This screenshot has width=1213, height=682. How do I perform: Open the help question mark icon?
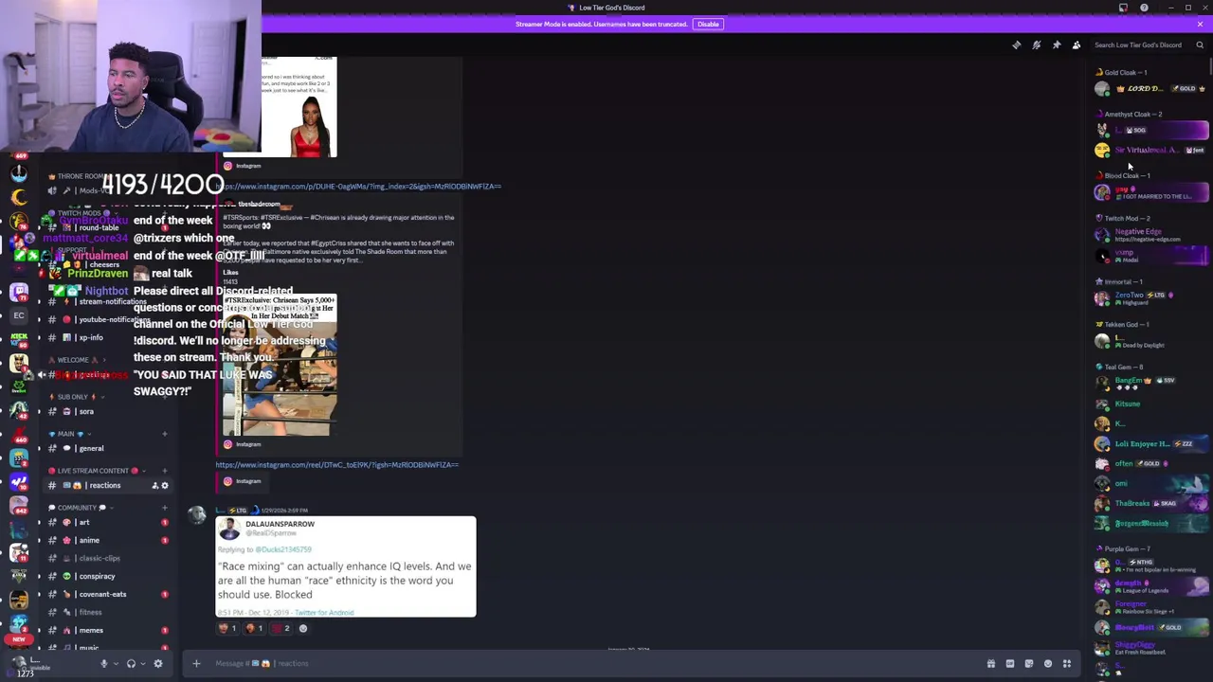click(x=1144, y=8)
